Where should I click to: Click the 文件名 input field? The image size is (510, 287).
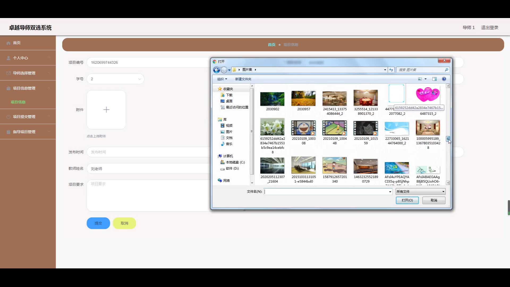point(326,192)
